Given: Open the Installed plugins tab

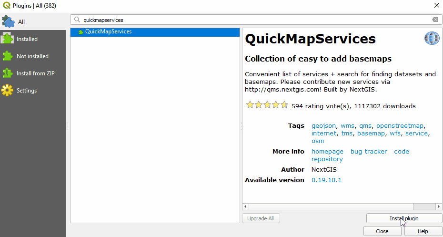Looking at the screenshot, I should (33, 39).
